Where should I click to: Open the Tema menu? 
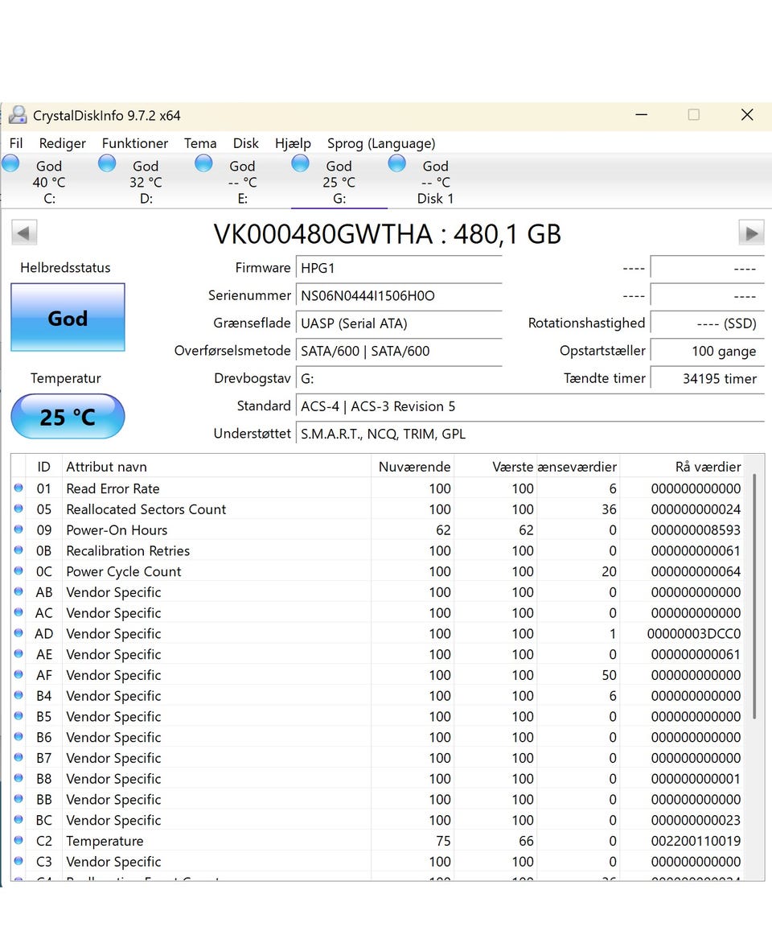(x=200, y=143)
